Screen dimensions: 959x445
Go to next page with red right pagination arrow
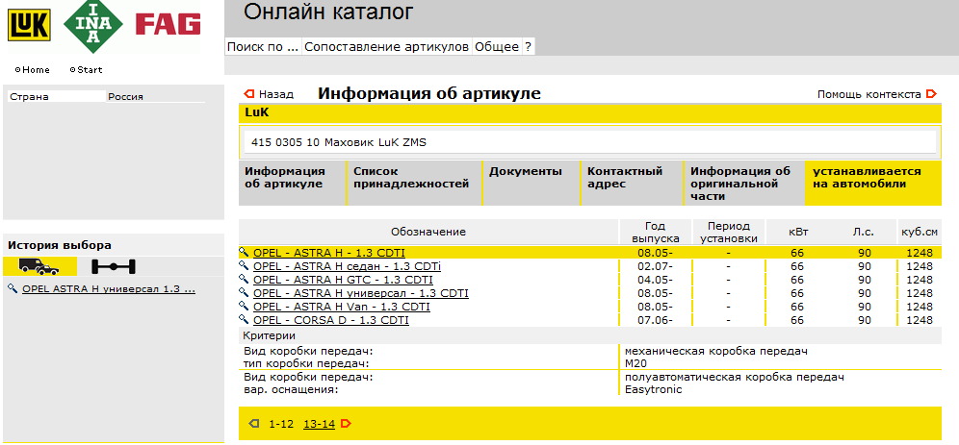click(347, 424)
